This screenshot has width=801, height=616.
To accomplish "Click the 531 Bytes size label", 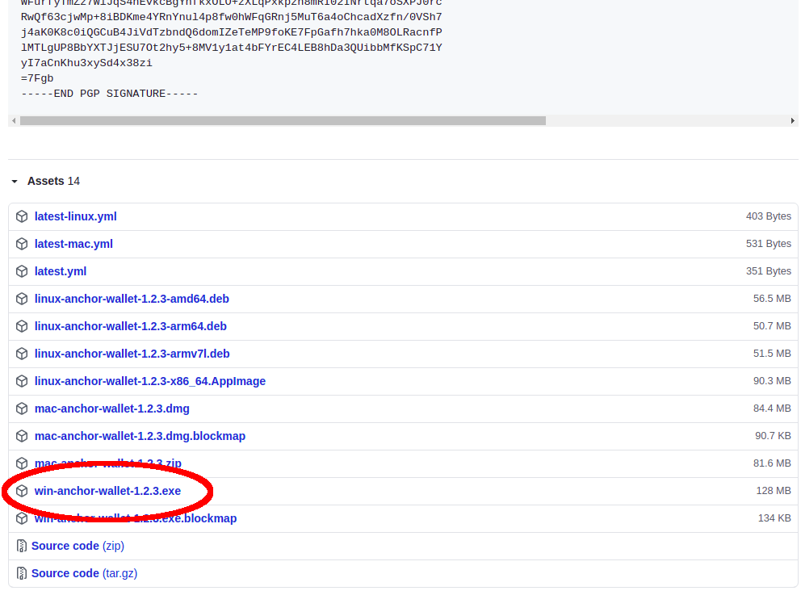I will [769, 244].
